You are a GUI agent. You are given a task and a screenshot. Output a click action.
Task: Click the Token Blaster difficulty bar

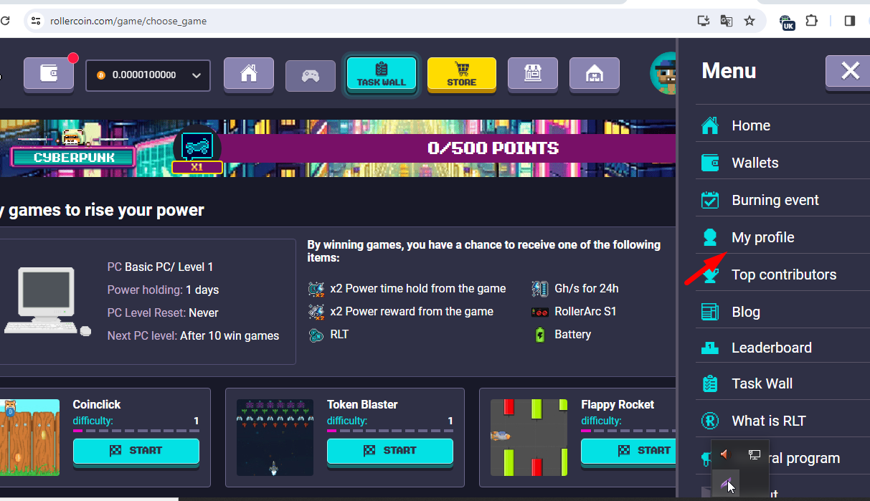390,431
